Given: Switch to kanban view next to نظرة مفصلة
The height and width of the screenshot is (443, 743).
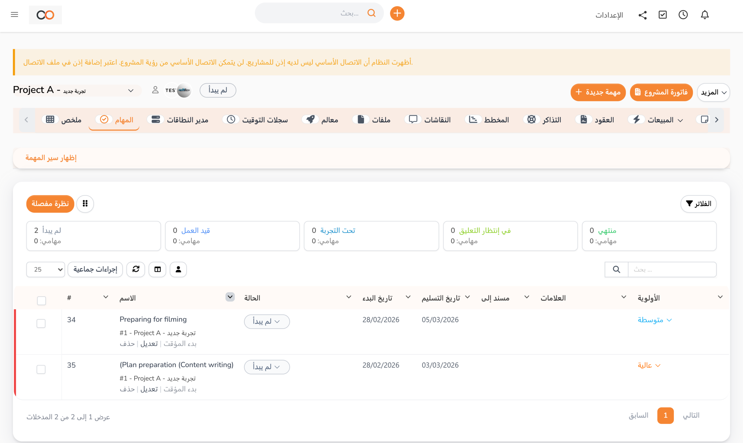Looking at the screenshot, I should [85, 204].
